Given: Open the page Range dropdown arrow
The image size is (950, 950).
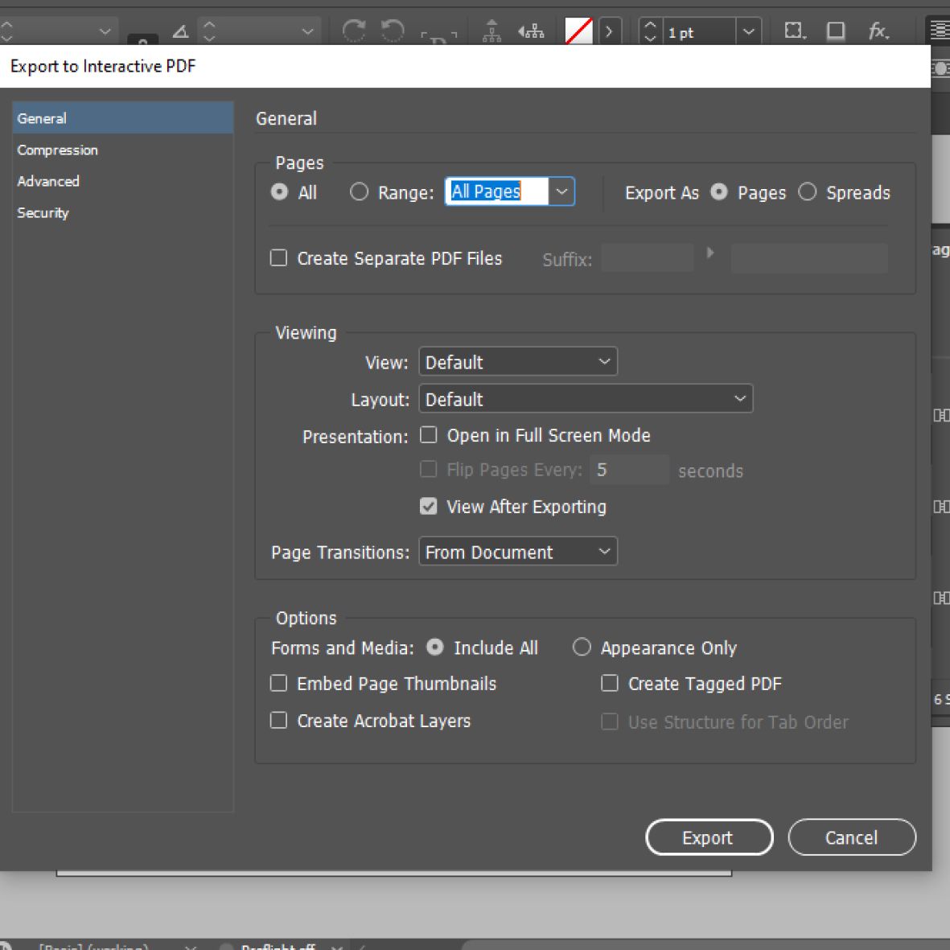Looking at the screenshot, I should click(561, 191).
